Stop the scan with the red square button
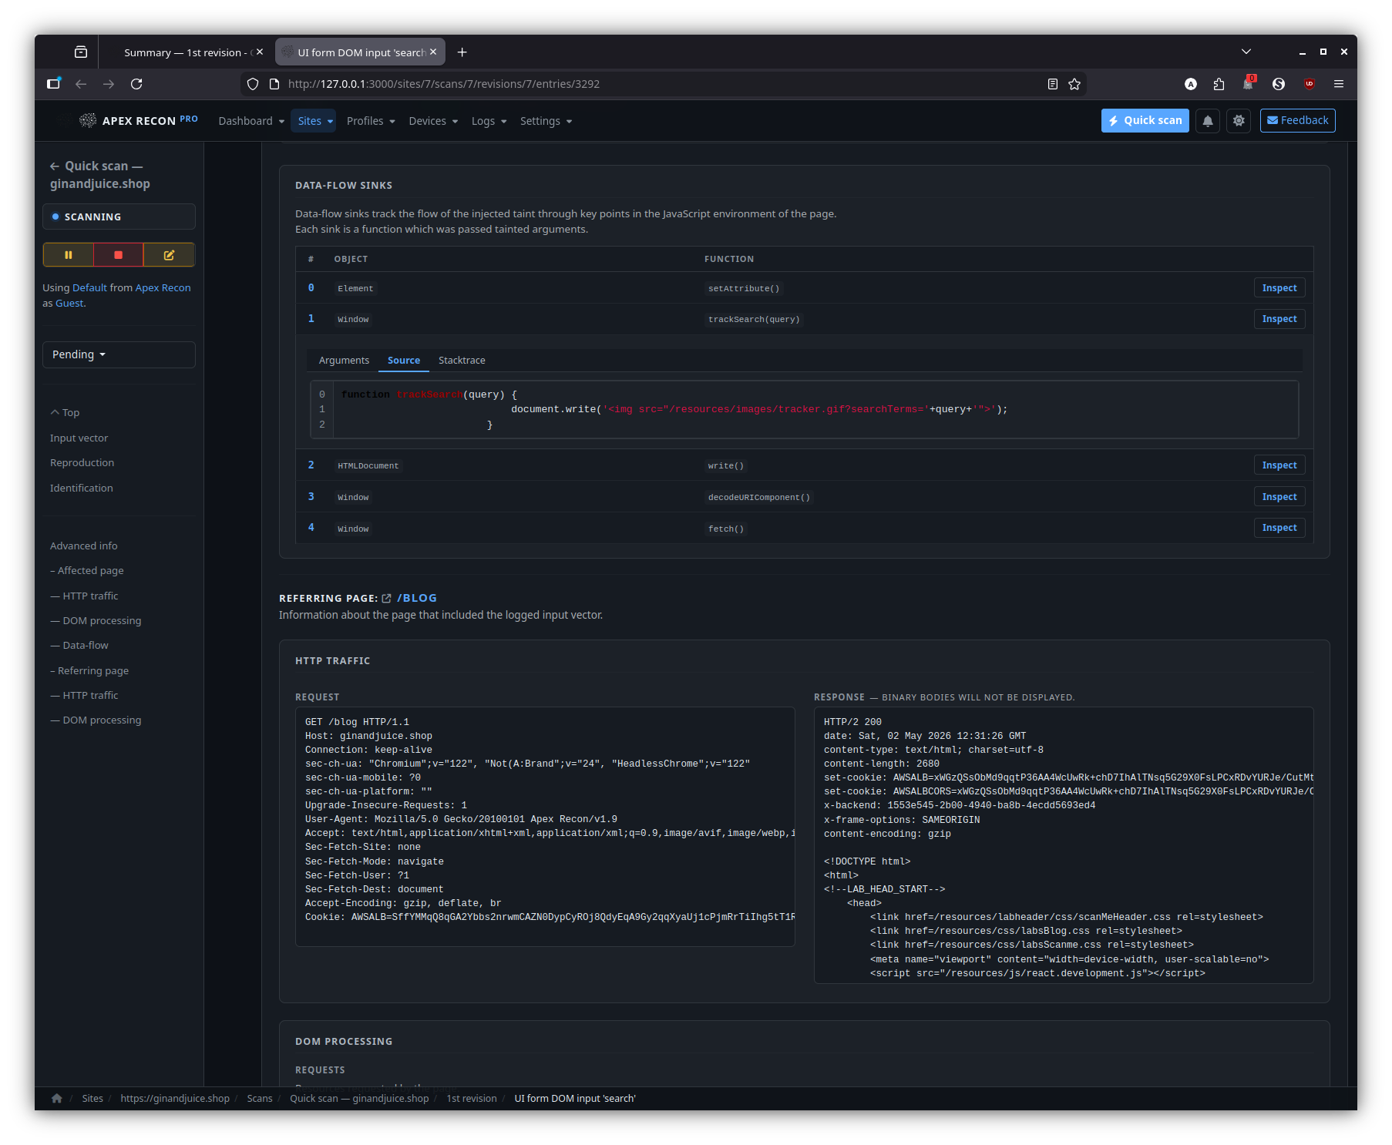This screenshot has width=1392, height=1145. click(119, 255)
